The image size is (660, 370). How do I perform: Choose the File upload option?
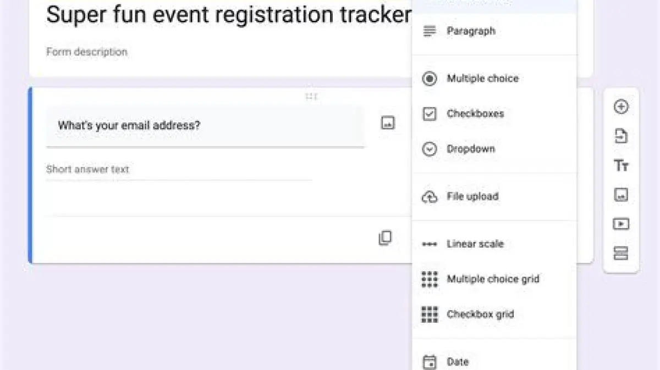(x=472, y=197)
